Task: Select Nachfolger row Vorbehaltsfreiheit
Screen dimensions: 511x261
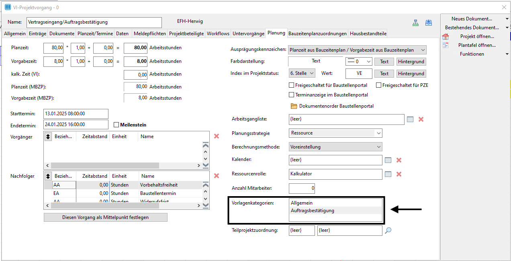Action: pos(123,185)
